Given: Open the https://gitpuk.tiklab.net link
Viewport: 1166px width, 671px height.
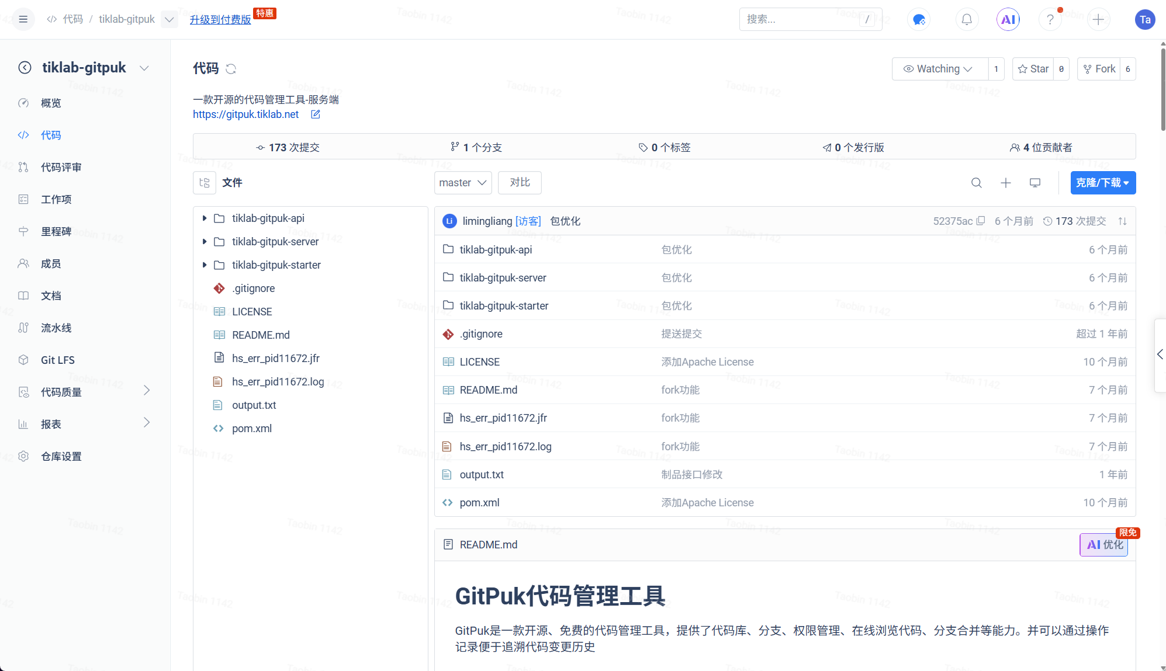Looking at the screenshot, I should (245, 114).
